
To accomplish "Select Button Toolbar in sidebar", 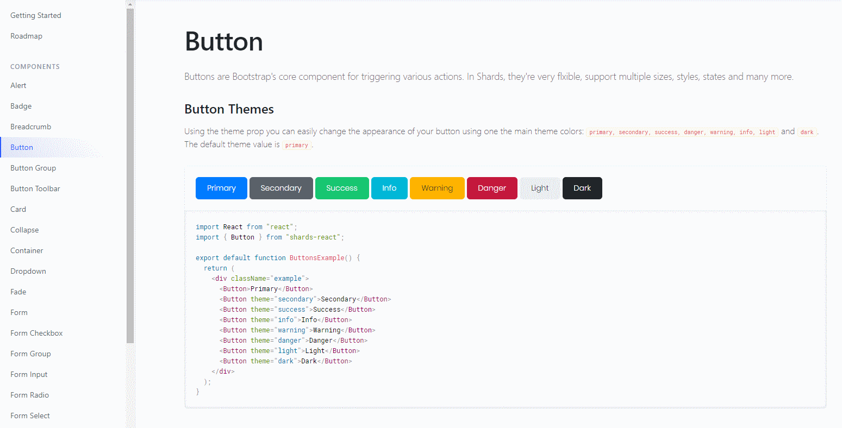I will tap(35, 188).
